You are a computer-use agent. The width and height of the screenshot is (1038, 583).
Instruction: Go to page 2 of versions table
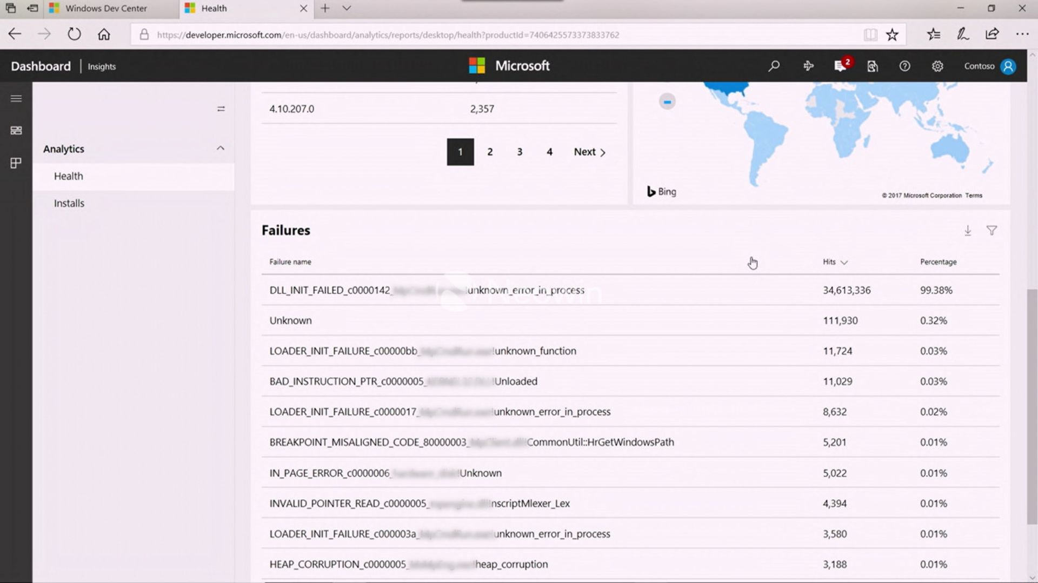[490, 152]
